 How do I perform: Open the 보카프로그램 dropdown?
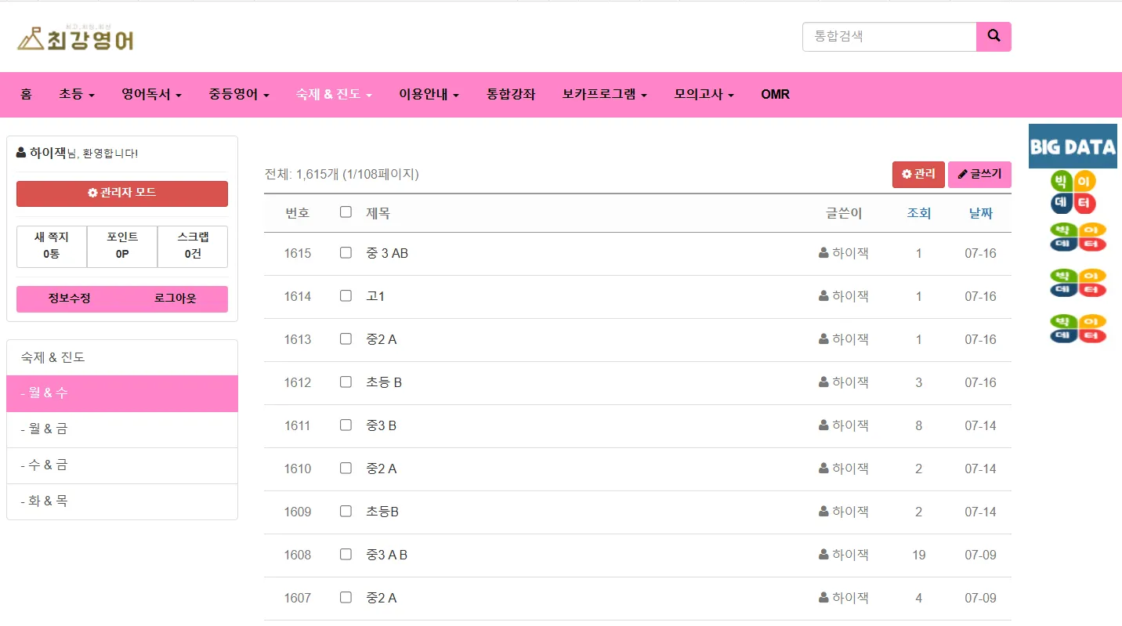(x=604, y=94)
